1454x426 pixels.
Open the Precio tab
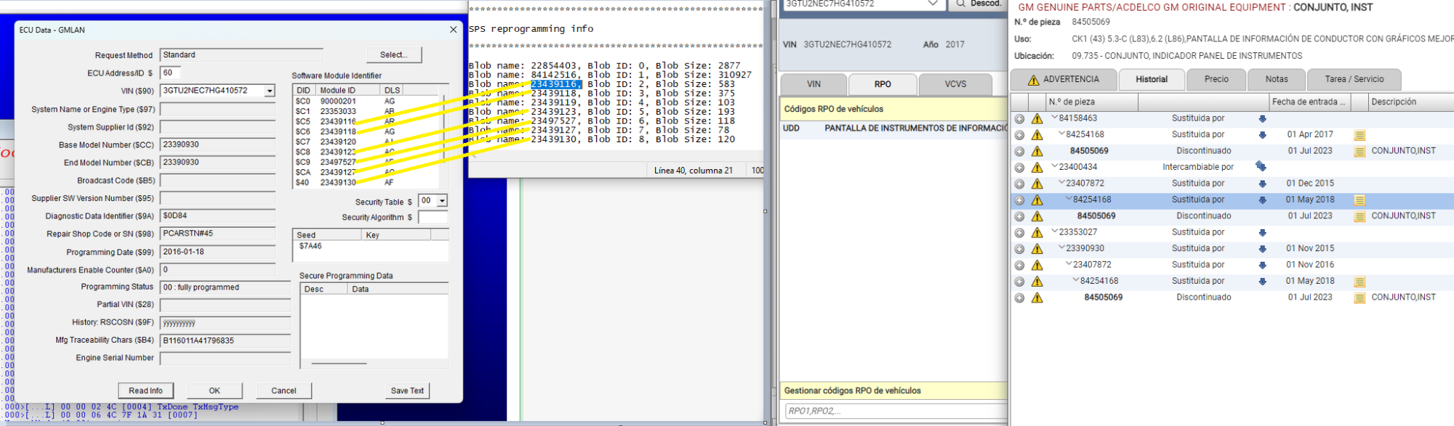click(1216, 80)
